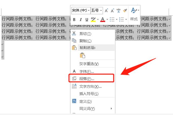Choose 剪切(T) from context menu
Screen dimensions: 173x115
(x=93, y=34)
